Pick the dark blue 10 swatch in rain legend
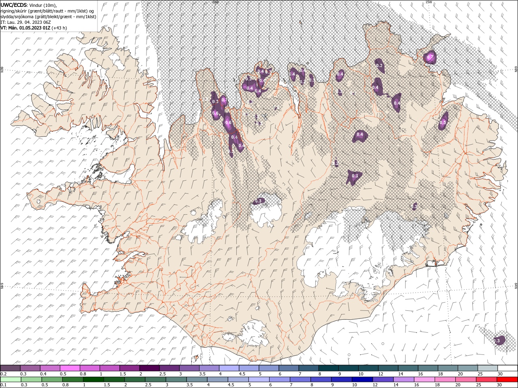Image resolution: width=518 pixels, height=388 pixels. (362, 380)
